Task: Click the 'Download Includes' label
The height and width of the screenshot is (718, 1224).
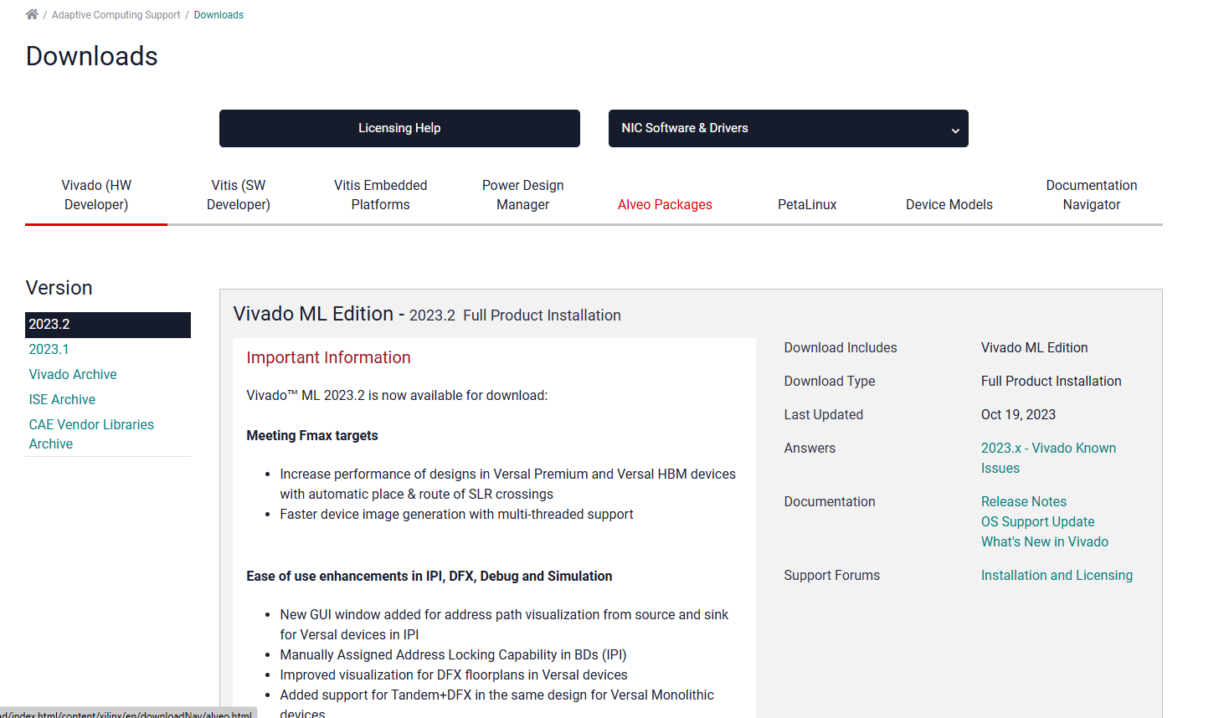Action: pos(841,347)
